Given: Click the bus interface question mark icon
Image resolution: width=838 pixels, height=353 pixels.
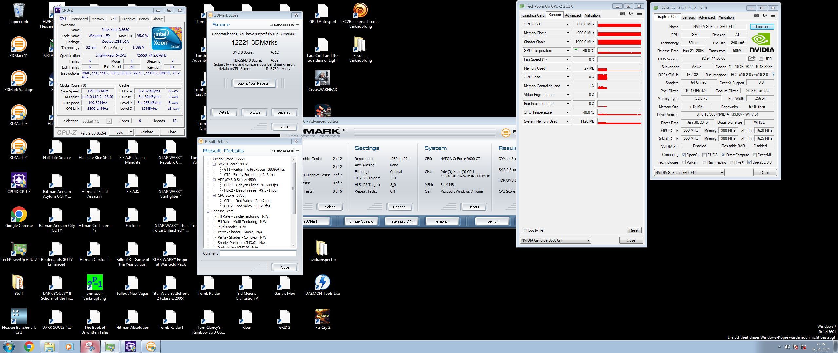Looking at the screenshot, I should click(773, 75).
